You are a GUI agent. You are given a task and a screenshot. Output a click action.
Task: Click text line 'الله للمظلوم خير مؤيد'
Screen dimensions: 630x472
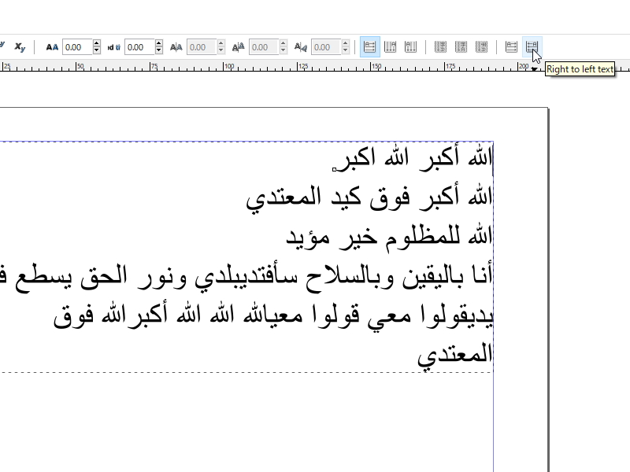coord(389,238)
